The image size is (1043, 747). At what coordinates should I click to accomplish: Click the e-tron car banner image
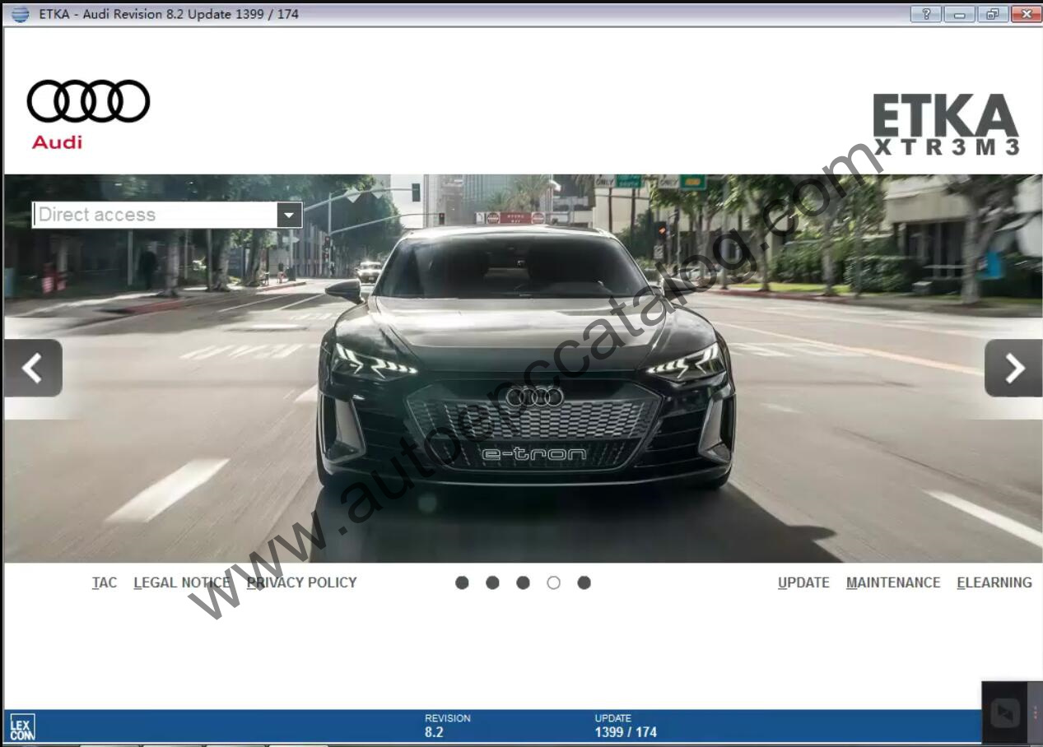pos(523,368)
